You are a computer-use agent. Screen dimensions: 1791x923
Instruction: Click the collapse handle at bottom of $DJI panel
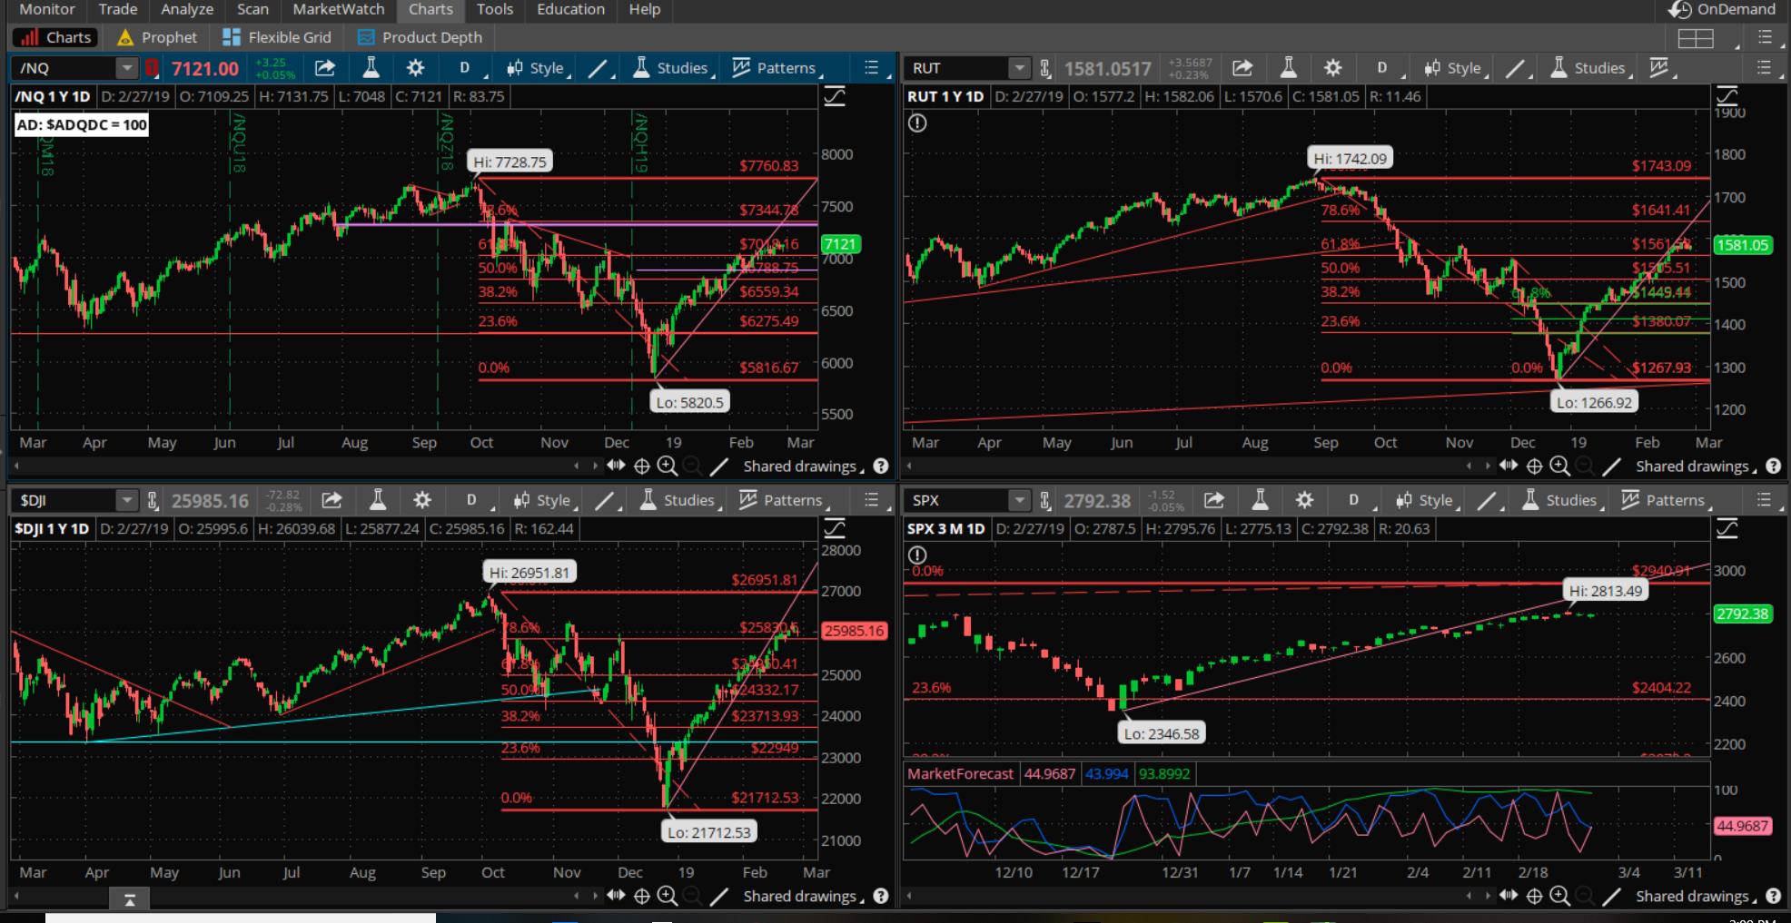[x=130, y=899]
